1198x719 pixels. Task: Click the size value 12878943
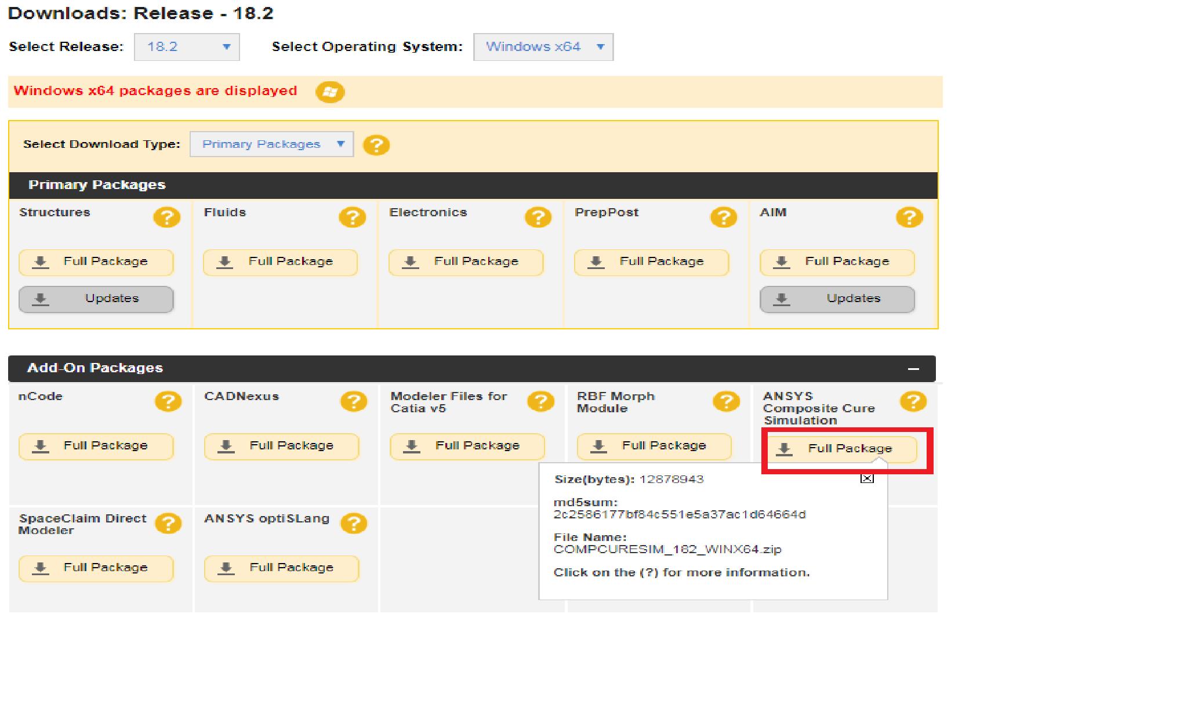tap(671, 480)
